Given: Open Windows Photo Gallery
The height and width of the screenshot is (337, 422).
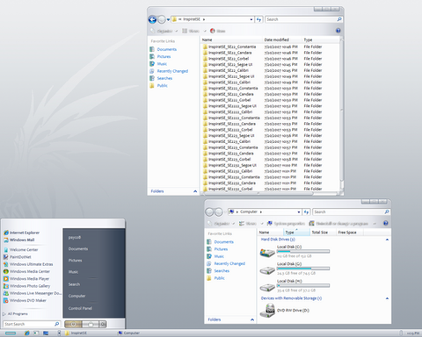Looking at the screenshot, I should tap(27, 286).
